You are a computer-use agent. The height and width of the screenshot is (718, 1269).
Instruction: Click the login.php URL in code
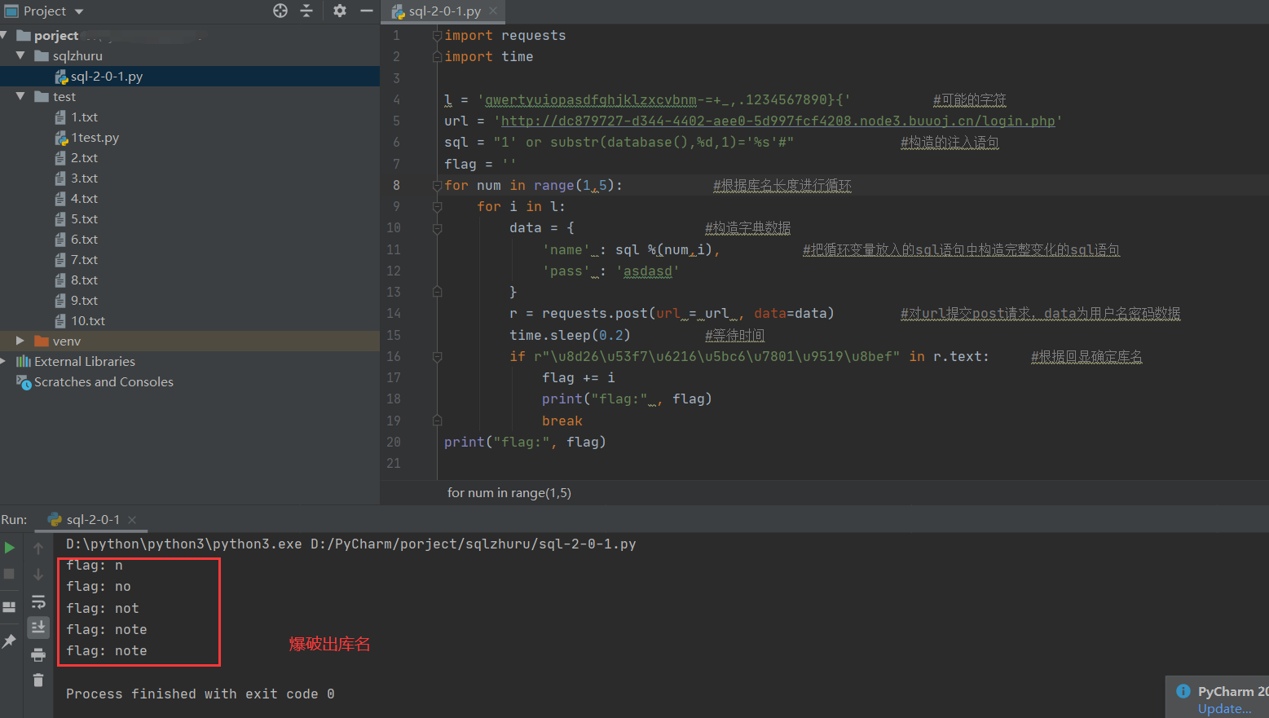[778, 121]
